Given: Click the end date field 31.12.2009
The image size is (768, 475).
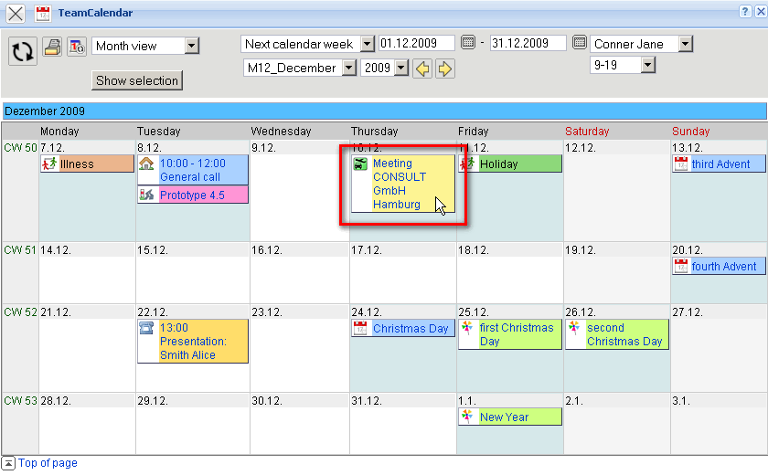Looking at the screenshot, I should [528, 43].
